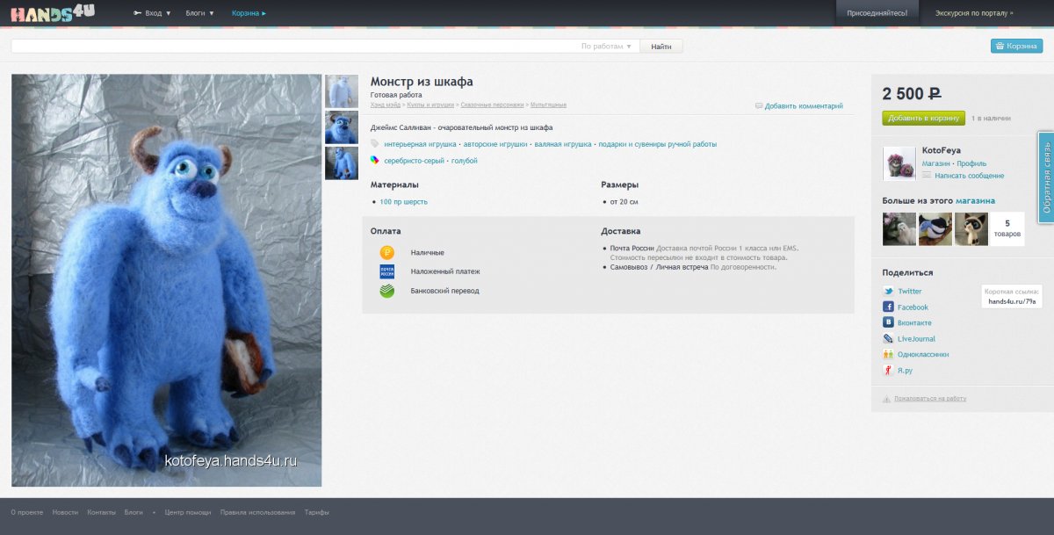Screen dimensions: 1054x535
Task: Click Добавить в корзину button
Action: click(923, 118)
